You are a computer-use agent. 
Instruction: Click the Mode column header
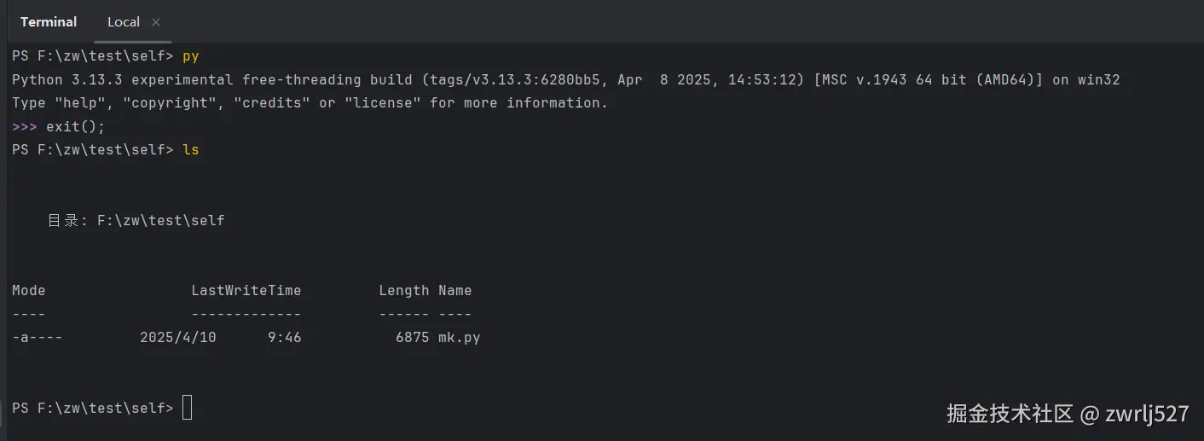point(29,290)
